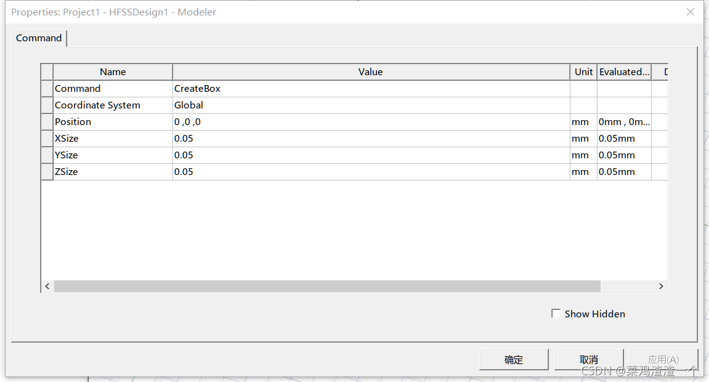Image resolution: width=709 pixels, height=382 pixels.
Task: Select the CreateBox command value cell
Action: point(371,89)
